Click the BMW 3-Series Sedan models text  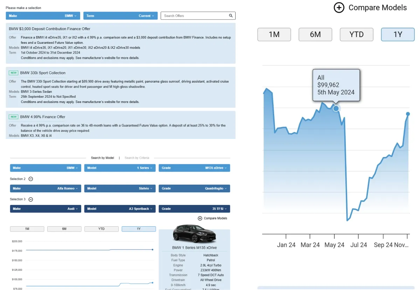pos(36,92)
